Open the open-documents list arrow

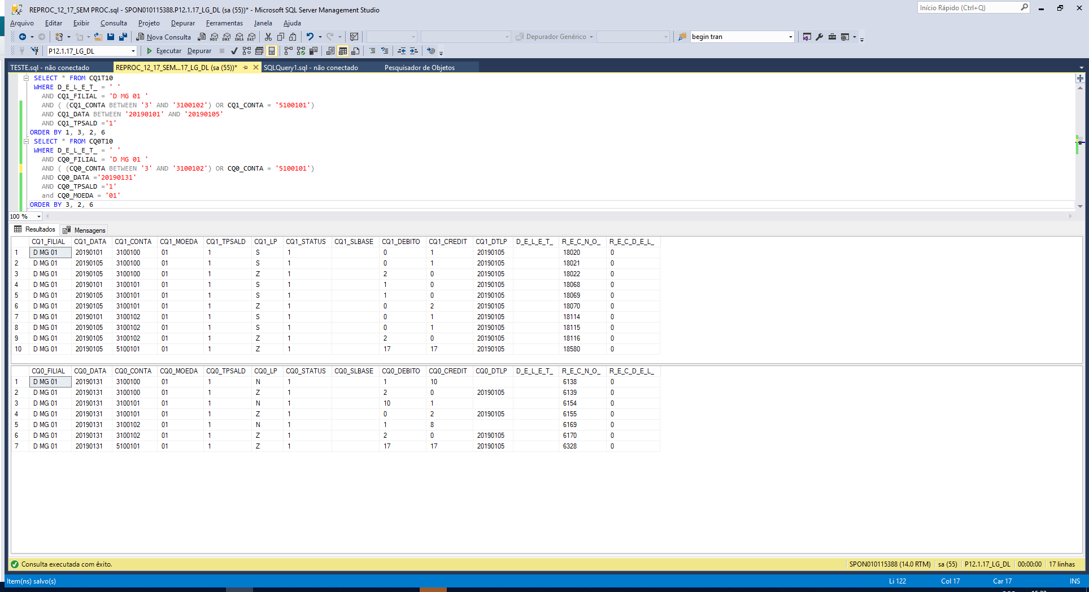(x=1081, y=67)
